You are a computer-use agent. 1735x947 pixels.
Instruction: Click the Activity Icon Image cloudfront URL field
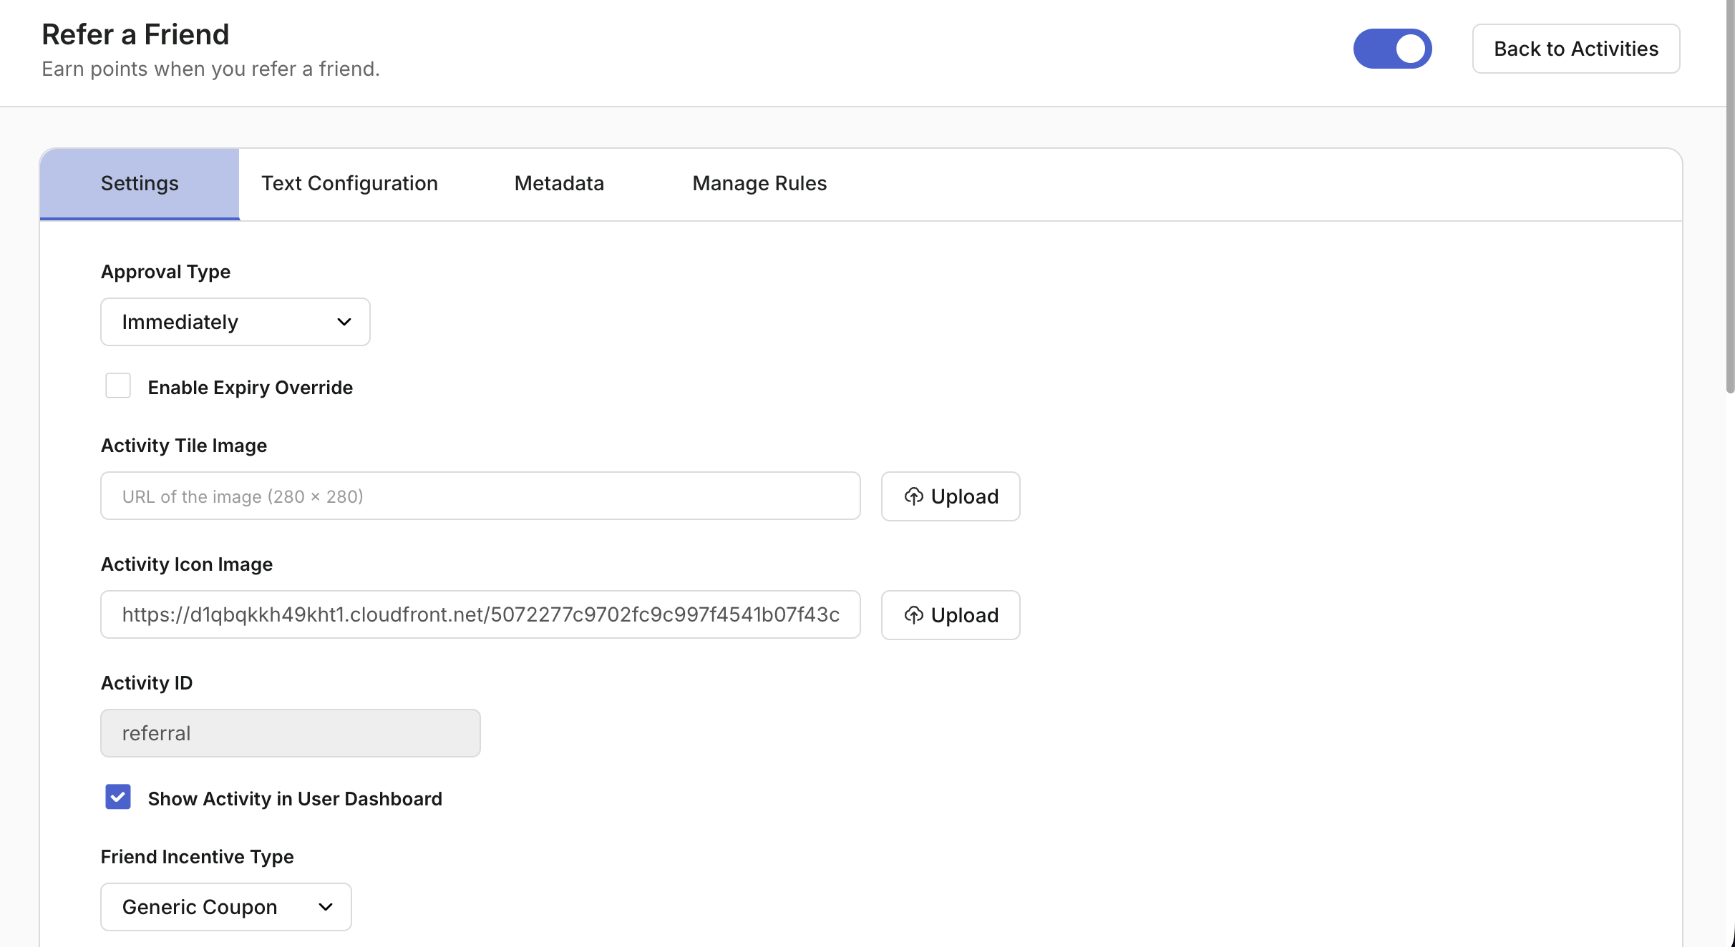[x=480, y=615]
